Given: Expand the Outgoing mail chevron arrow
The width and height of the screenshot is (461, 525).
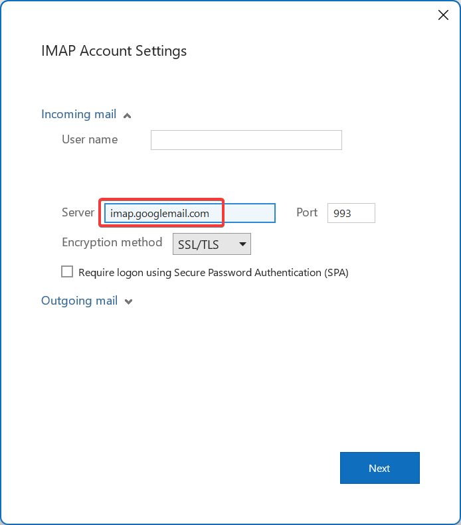Looking at the screenshot, I should coord(128,302).
